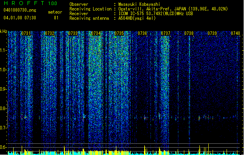The width and height of the screenshot is (244, 155).
Task: Select the 0737 time marker
Action: point(166,33)
